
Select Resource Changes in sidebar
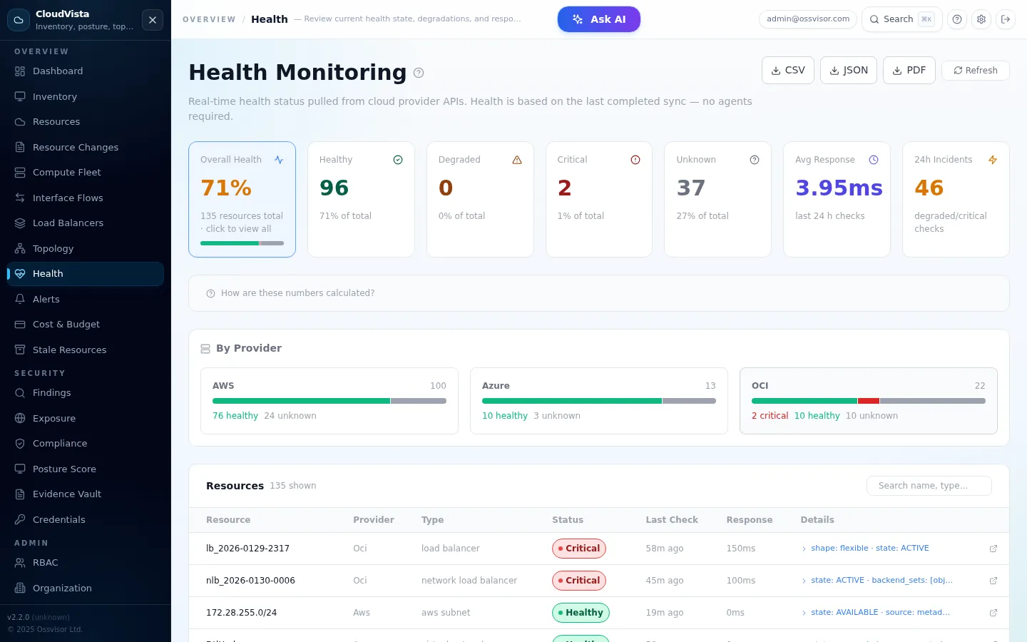[x=86, y=147]
